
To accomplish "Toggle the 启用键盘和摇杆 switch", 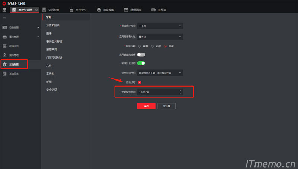I will (x=141, y=54).
